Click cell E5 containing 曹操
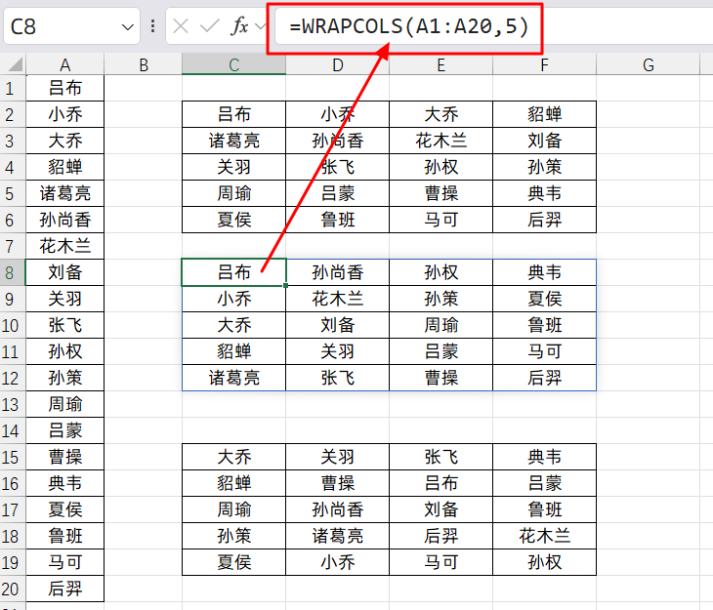 (441, 193)
